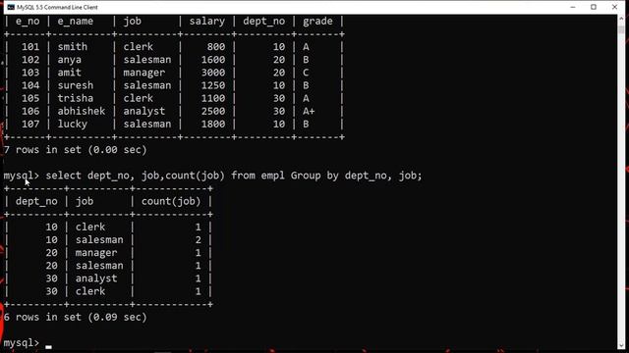Image resolution: width=629 pixels, height=353 pixels.
Task: Maximize the MySQL command line window
Action: tap(594, 7)
